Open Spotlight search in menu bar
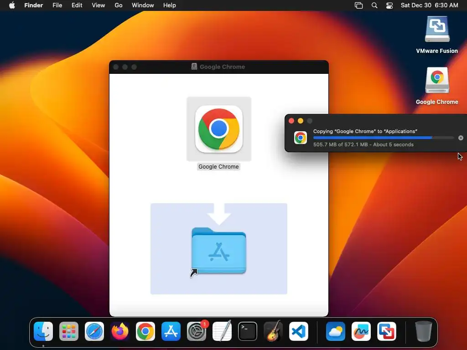 pos(374,5)
